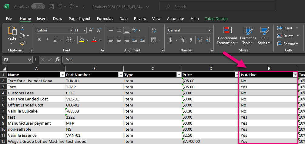Toggle Bottom Align button
Viewport: 305px width, 144px height.
click(x=127, y=30)
